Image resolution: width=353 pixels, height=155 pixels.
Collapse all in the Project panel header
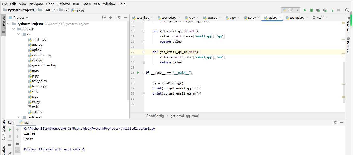(x=111, y=17)
